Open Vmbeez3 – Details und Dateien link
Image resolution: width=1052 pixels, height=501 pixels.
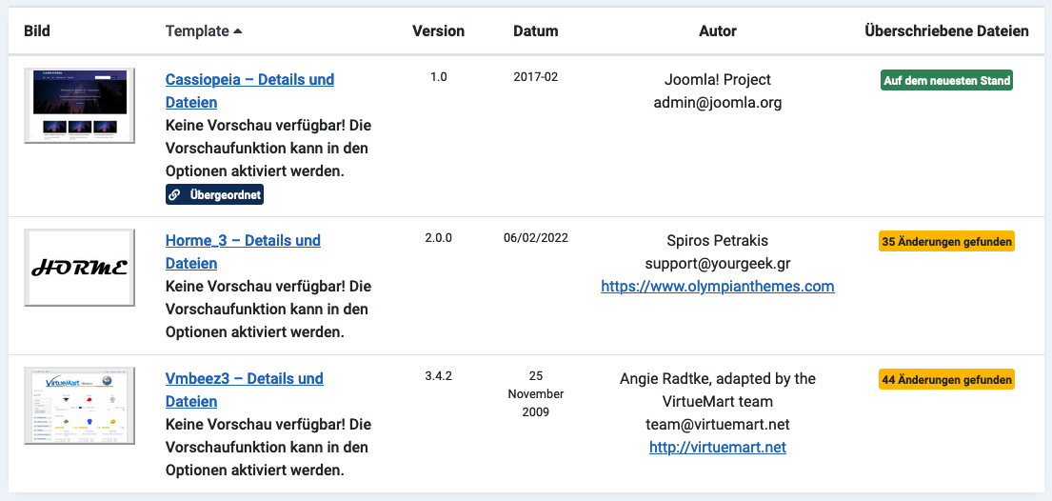coord(244,379)
